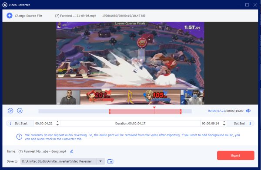Click the end time field 00:00:09.14
Screen dimensions: 261x170
(211, 123)
